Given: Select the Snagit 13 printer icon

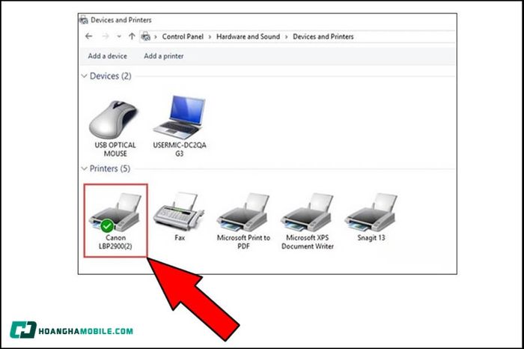Looking at the screenshot, I should (371, 213).
